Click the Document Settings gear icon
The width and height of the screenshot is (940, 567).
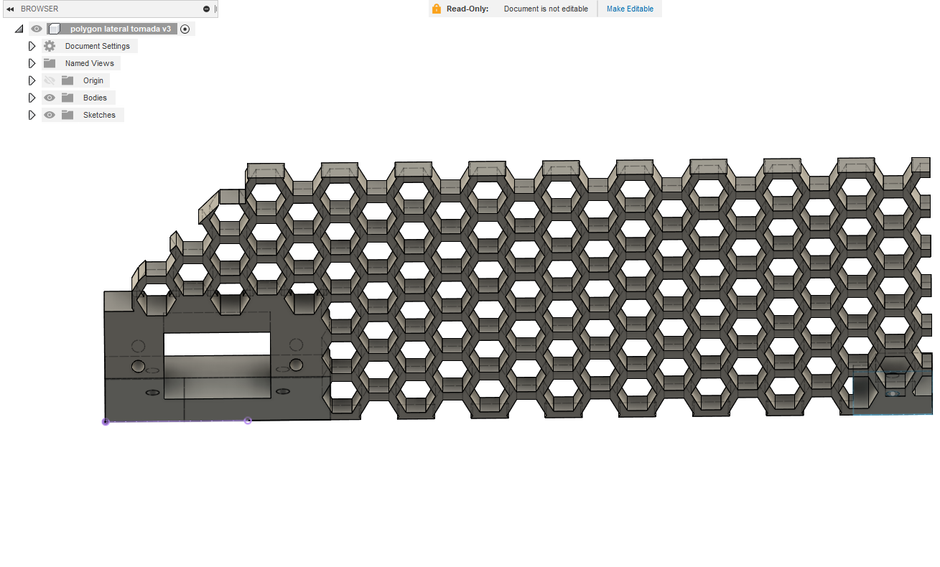pos(50,46)
